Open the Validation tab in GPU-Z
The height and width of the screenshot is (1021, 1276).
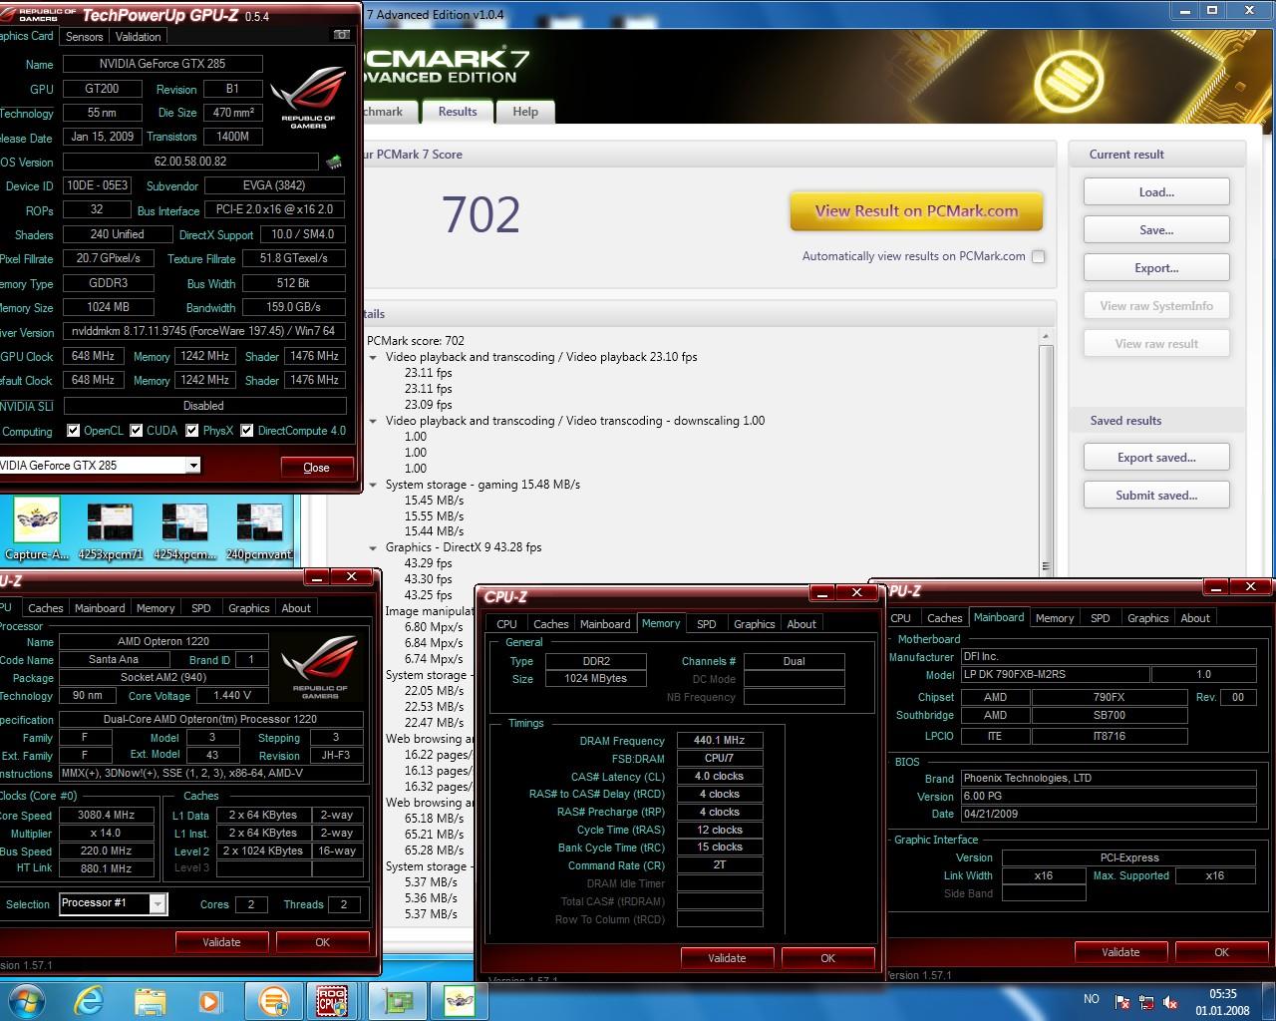(138, 36)
